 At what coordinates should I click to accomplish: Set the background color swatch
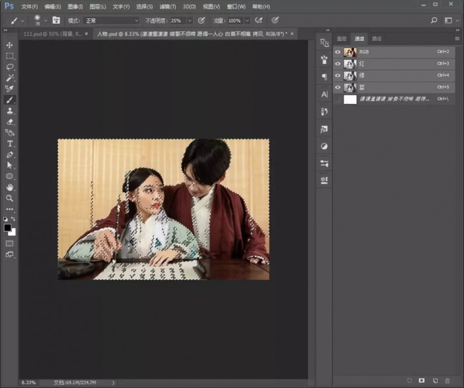click(x=13, y=233)
